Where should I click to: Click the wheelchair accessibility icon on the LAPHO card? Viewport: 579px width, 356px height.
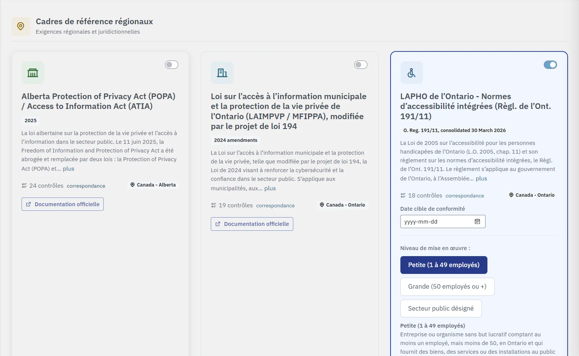[411, 73]
